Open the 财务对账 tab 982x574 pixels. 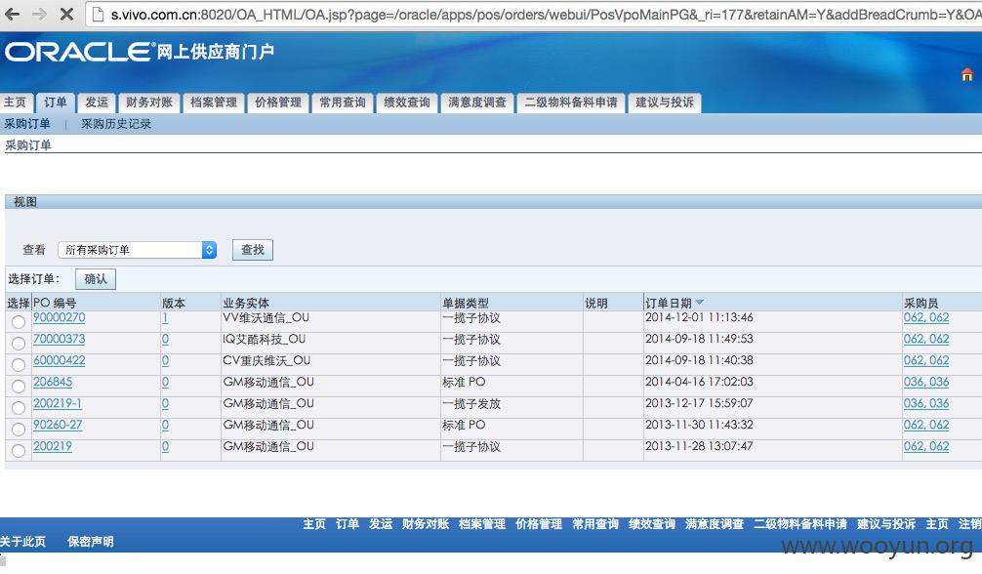(x=149, y=102)
